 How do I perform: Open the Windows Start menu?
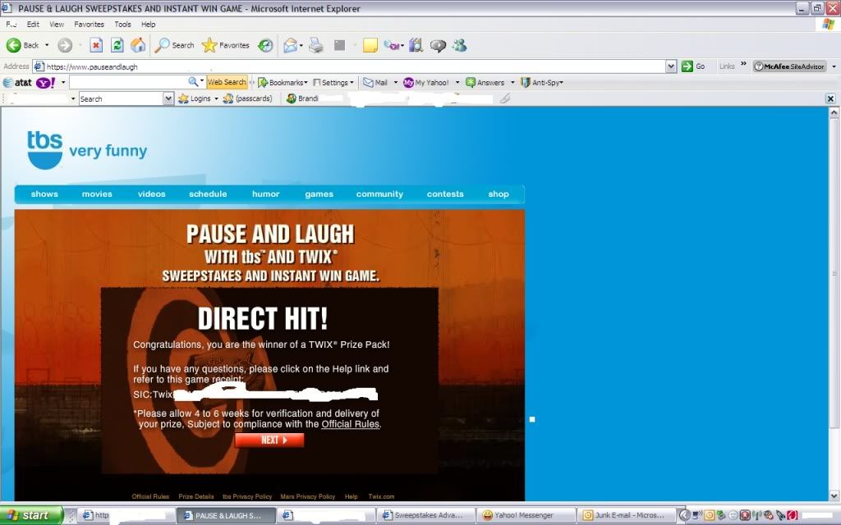(x=30, y=515)
